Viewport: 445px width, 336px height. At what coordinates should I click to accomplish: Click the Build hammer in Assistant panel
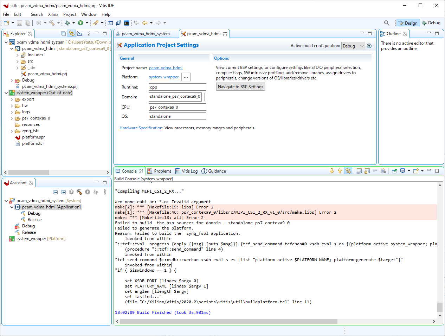(79, 192)
